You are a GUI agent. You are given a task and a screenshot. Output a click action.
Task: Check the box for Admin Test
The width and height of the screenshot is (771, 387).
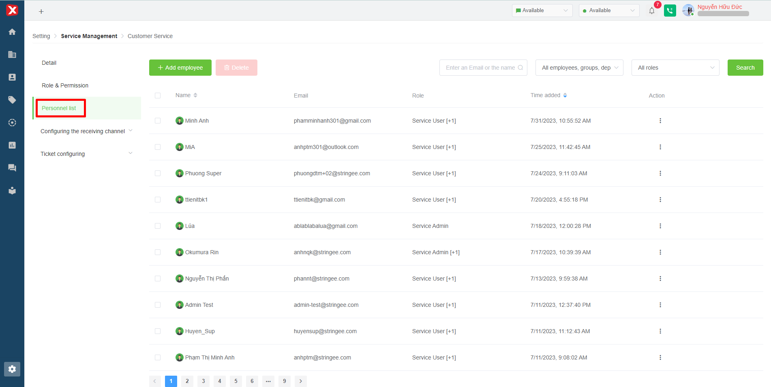point(158,305)
